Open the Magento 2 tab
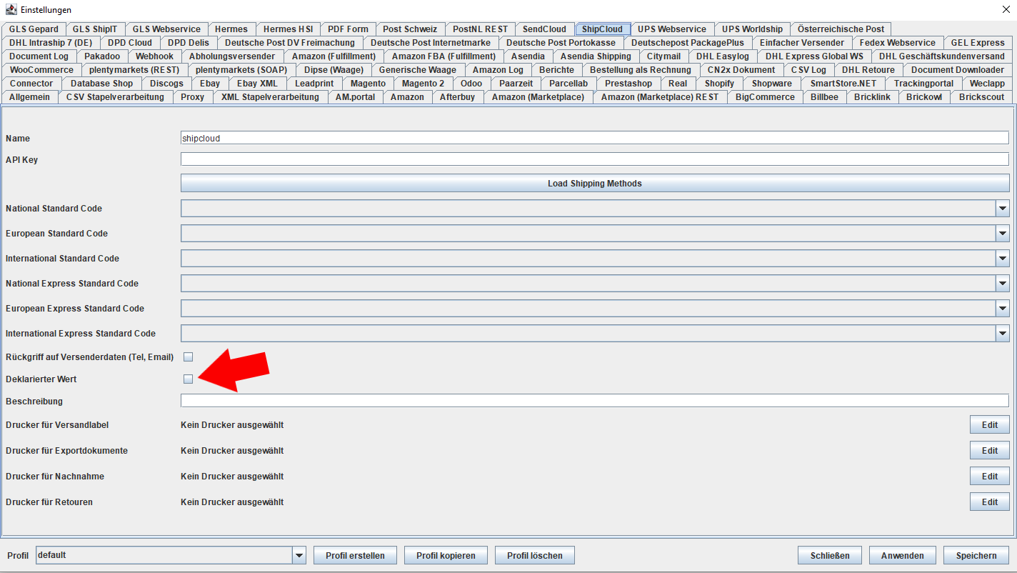Screen dimensions: 1017x573 [x=423, y=84]
